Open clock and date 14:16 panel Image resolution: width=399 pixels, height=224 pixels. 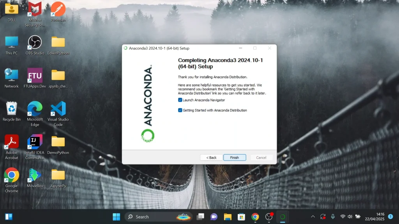[374, 217]
